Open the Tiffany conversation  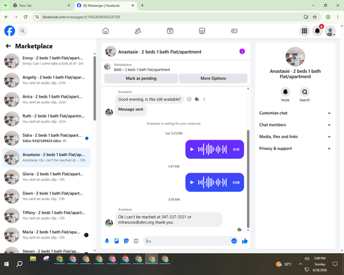pyautogui.click(x=47, y=215)
